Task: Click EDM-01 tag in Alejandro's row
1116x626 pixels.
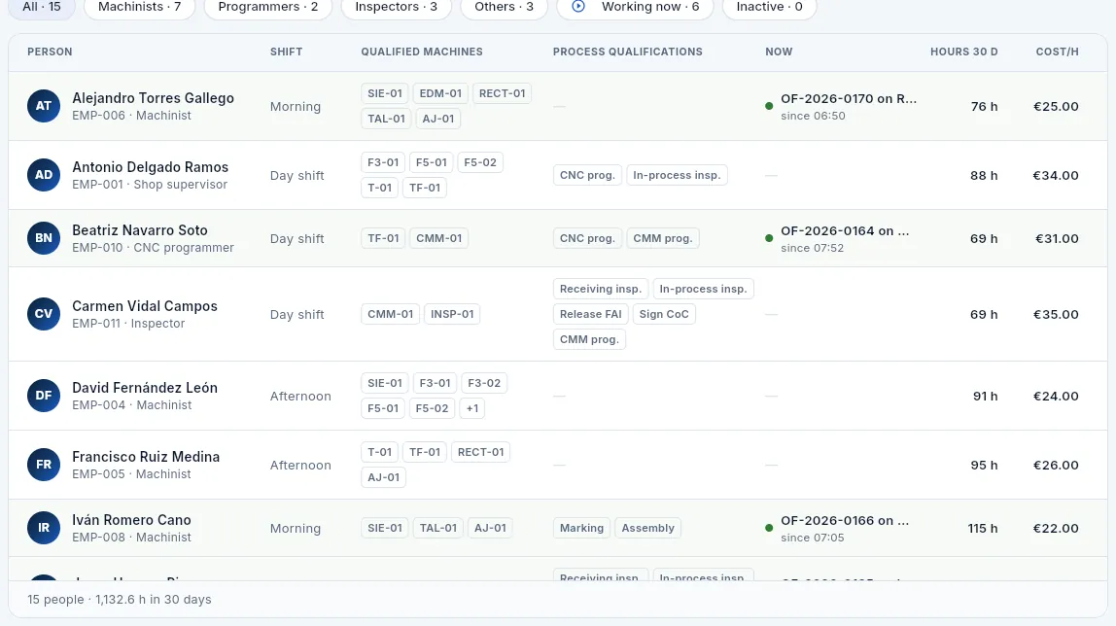Action: tap(440, 93)
